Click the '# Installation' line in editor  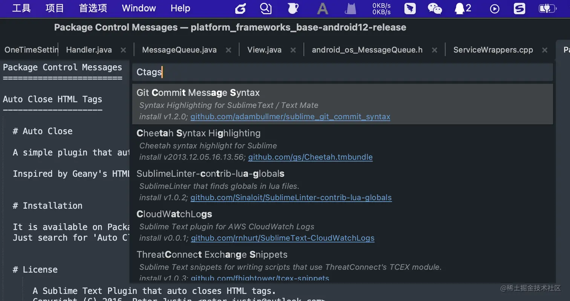click(47, 206)
